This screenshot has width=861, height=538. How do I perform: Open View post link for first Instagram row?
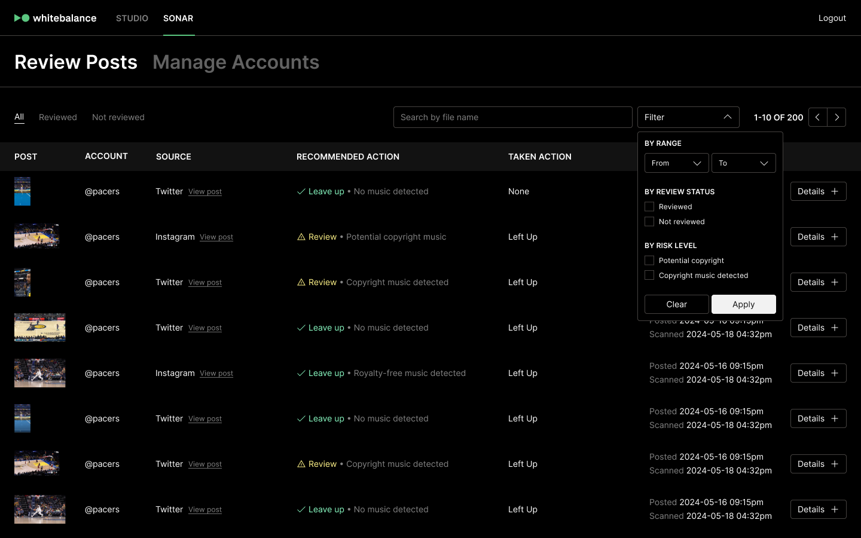pyautogui.click(x=216, y=237)
